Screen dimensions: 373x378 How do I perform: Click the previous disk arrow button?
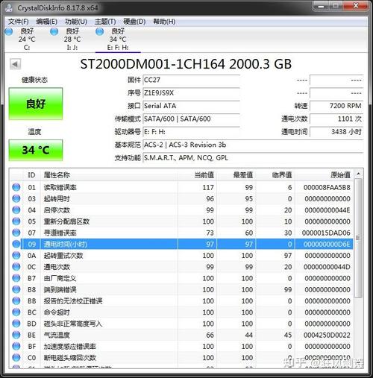[15, 64]
